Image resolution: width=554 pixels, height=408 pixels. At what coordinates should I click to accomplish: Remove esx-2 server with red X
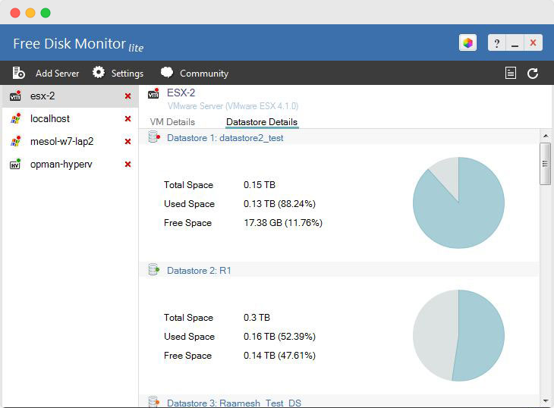click(x=128, y=96)
